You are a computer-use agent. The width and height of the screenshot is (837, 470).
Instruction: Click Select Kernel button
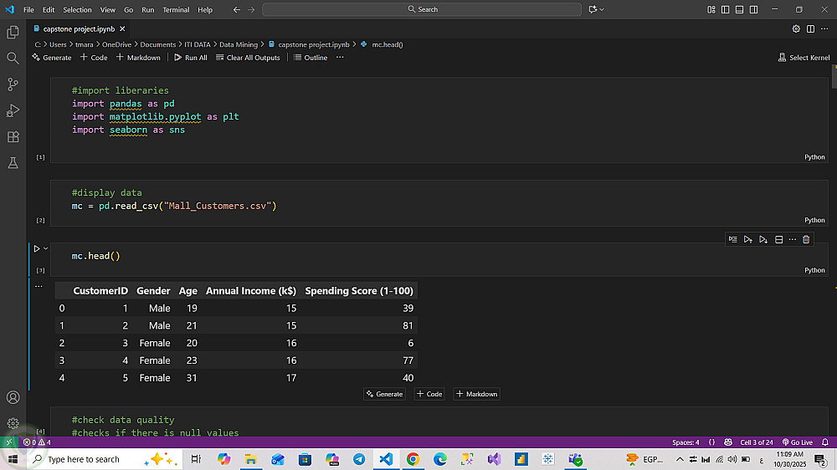pos(804,58)
